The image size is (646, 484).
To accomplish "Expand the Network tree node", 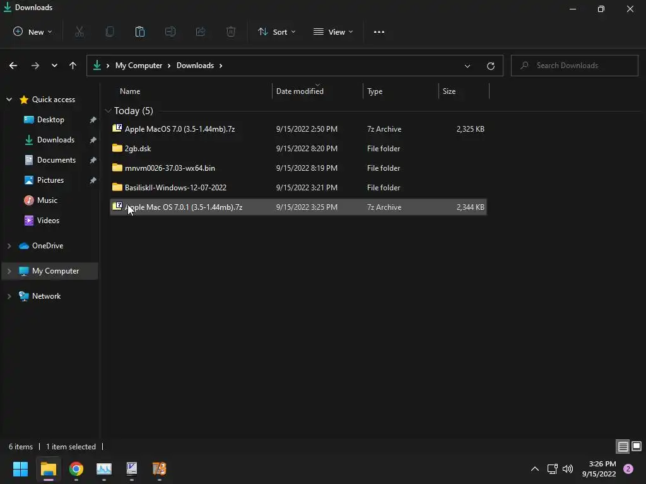I will click(x=9, y=296).
